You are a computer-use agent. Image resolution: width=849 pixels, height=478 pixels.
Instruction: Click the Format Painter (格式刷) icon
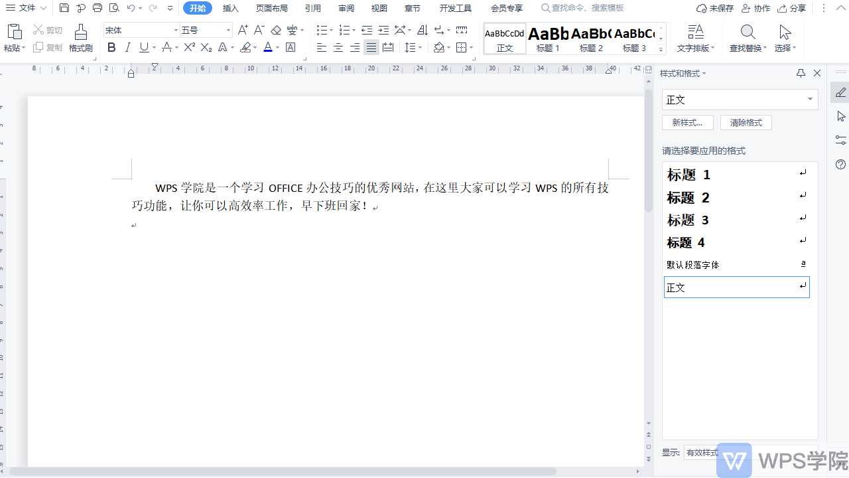(80, 33)
